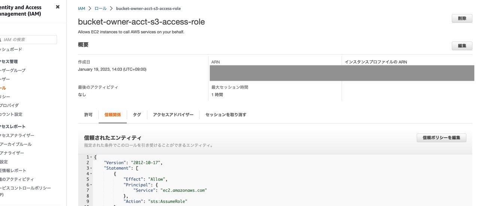This screenshot has width=479, height=206.
Task: Click the "sts:AssumeRole" action text
Action: [x=168, y=202]
